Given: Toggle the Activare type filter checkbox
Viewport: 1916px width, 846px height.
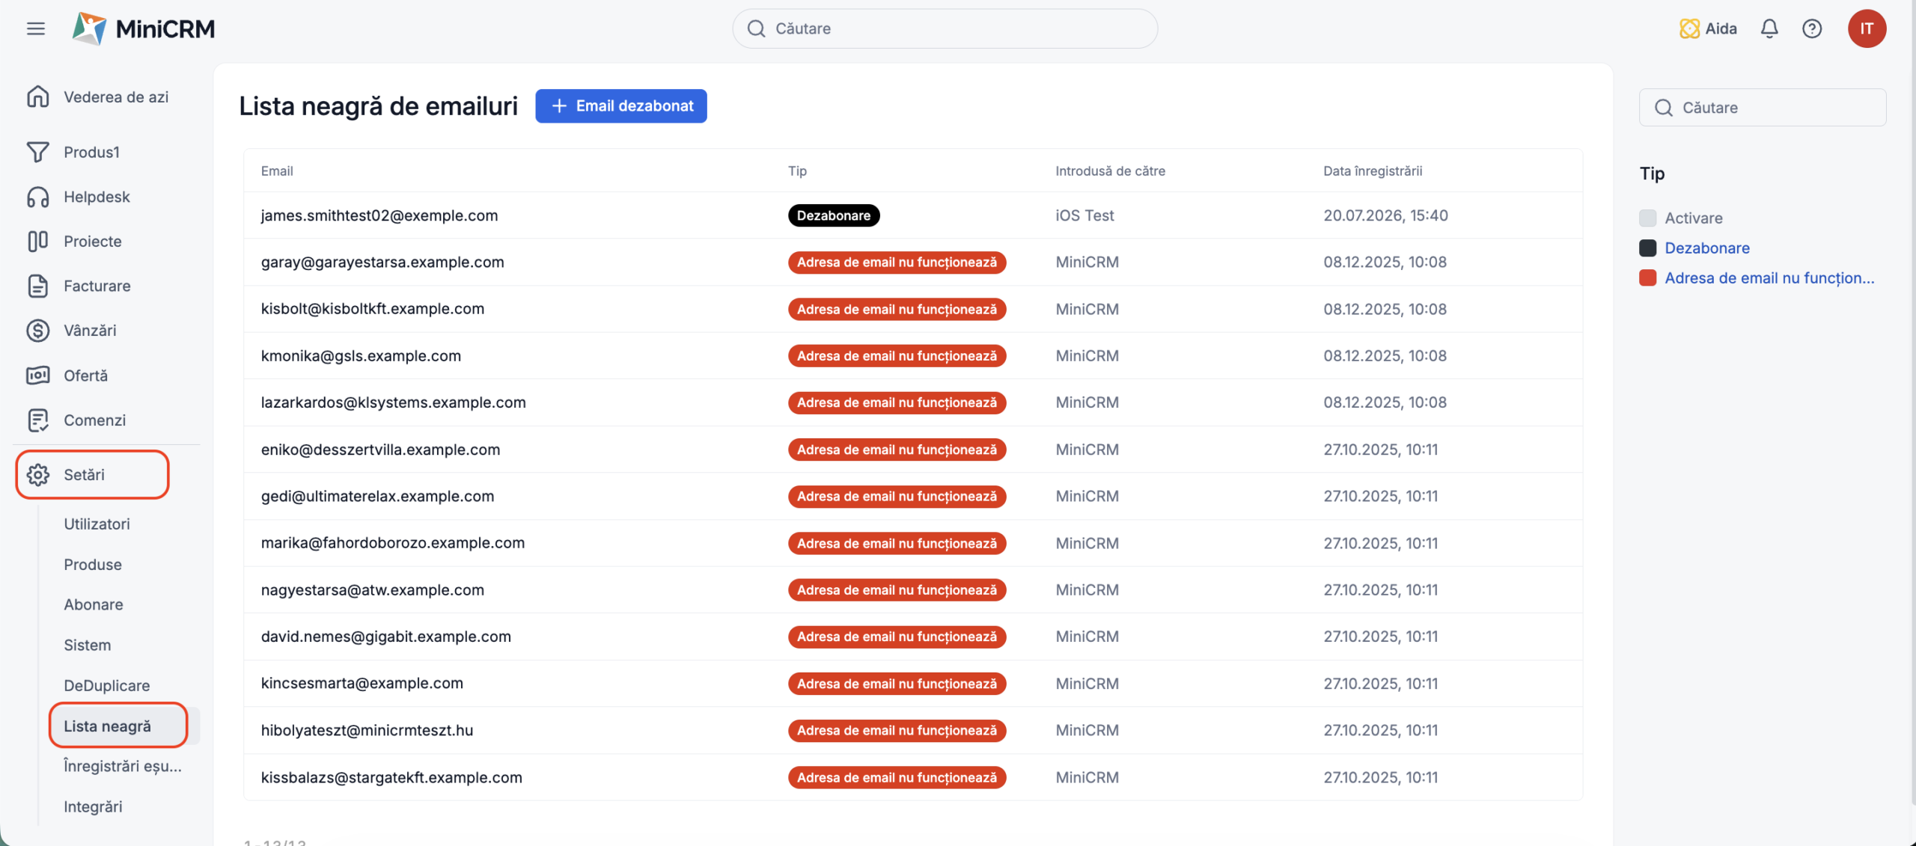Looking at the screenshot, I should pyautogui.click(x=1647, y=218).
